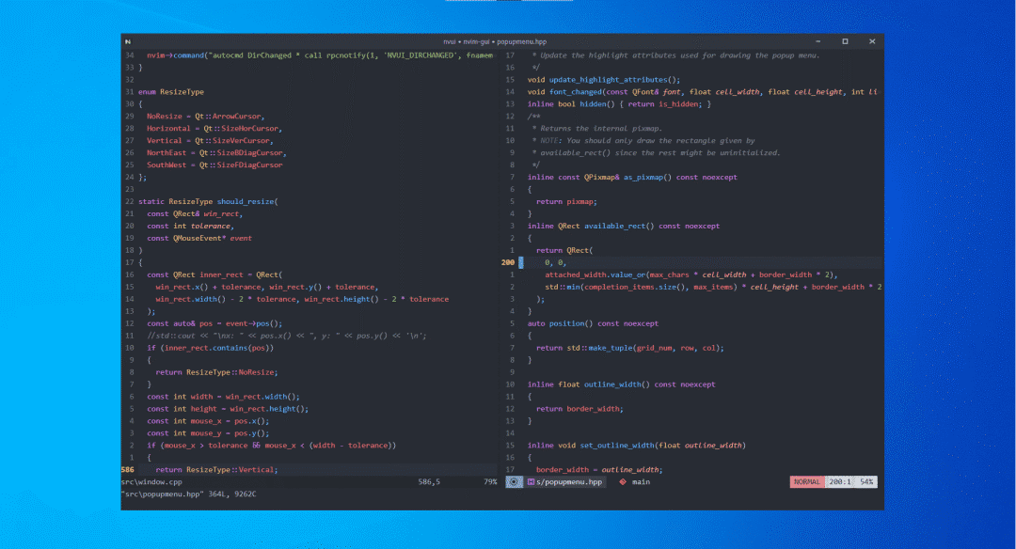Click the 'return QRect(' line
The image size is (1016, 549).
[564, 251]
